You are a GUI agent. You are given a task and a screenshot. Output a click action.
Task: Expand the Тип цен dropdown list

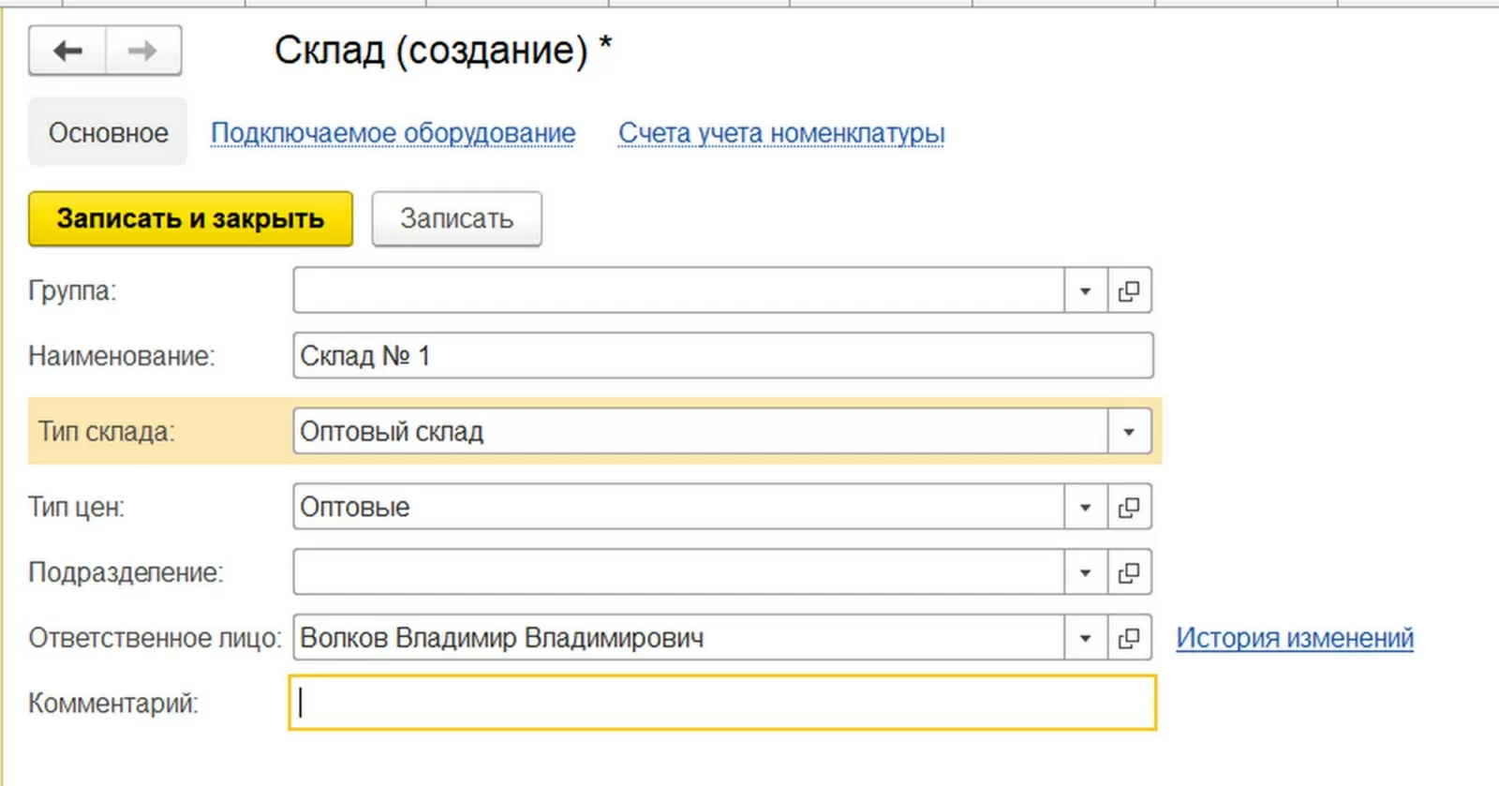coord(1086,508)
